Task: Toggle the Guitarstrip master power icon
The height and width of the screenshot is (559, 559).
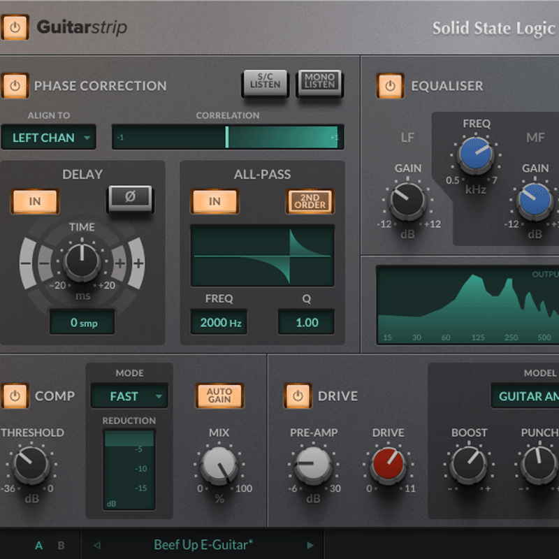Action: click(15, 28)
